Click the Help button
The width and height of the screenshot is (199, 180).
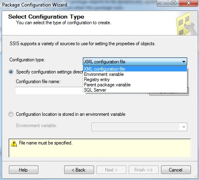click(x=23, y=170)
